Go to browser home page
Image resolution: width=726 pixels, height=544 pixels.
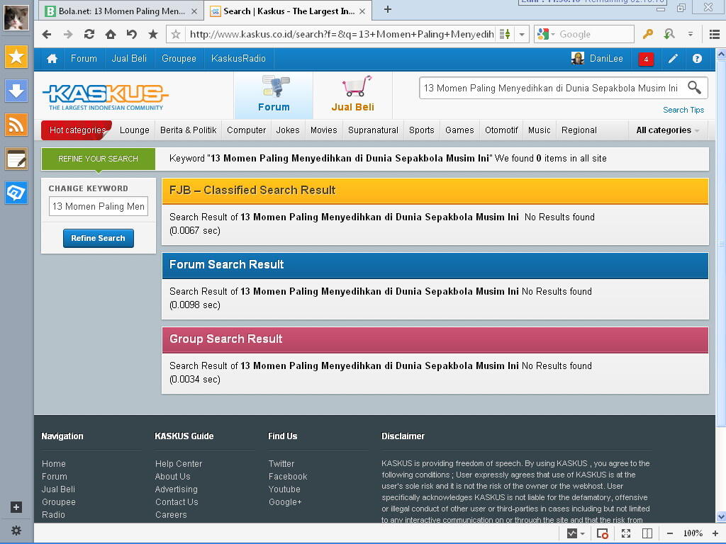click(110, 34)
